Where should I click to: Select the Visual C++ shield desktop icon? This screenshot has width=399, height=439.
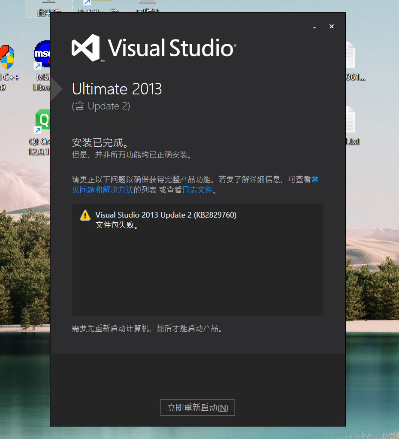point(7,58)
